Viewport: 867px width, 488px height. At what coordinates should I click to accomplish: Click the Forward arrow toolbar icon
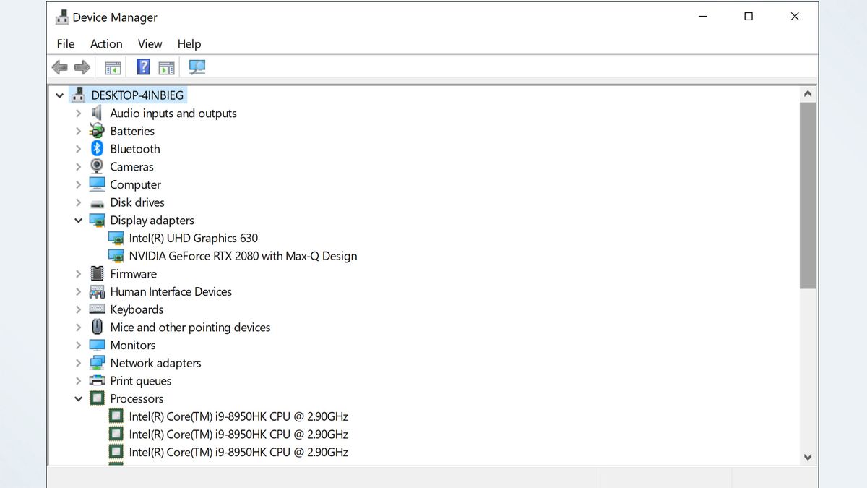pos(82,67)
